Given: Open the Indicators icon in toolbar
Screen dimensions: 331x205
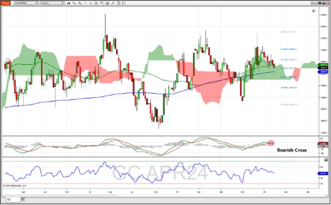Looking at the screenshot, I should (107, 3).
